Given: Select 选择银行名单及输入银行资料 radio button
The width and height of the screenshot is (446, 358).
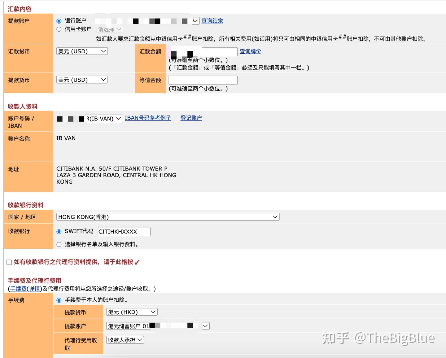Looking at the screenshot, I should [x=59, y=245].
